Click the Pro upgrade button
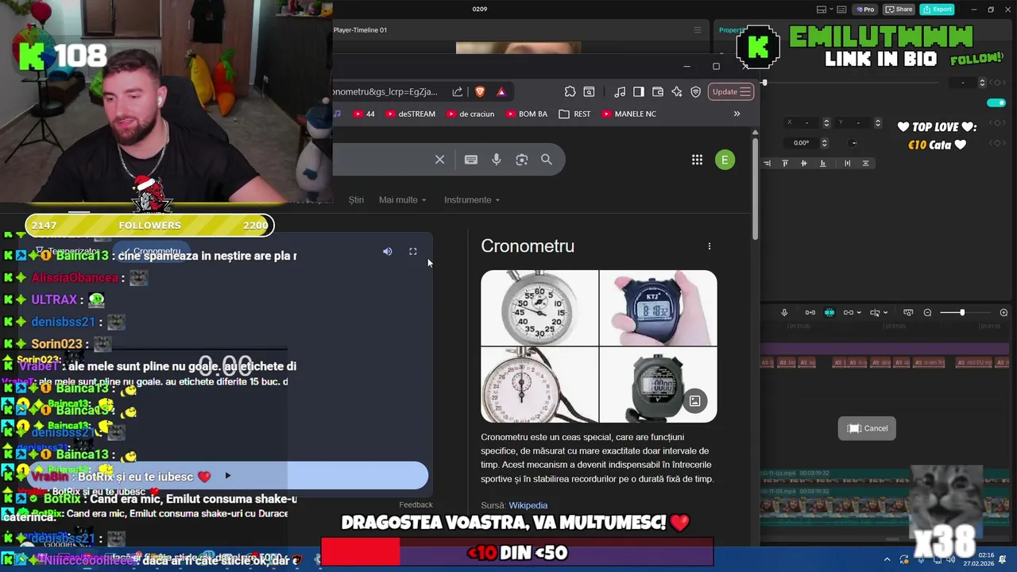Viewport: 1017px width, 572px height. (865, 10)
